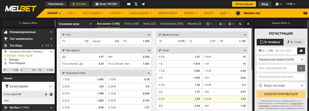Open the Основная игра dropdown
Screen dimensions: 309x111
[x=75, y=24]
